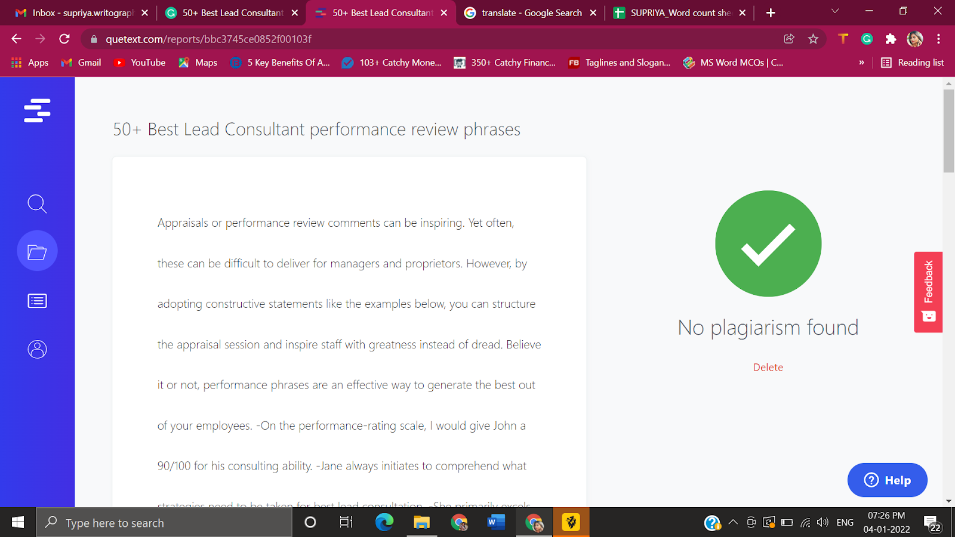The height and width of the screenshot is (537, 955).
Task: Open the Wi-Fi network tray icon
Action: (805, 523)
